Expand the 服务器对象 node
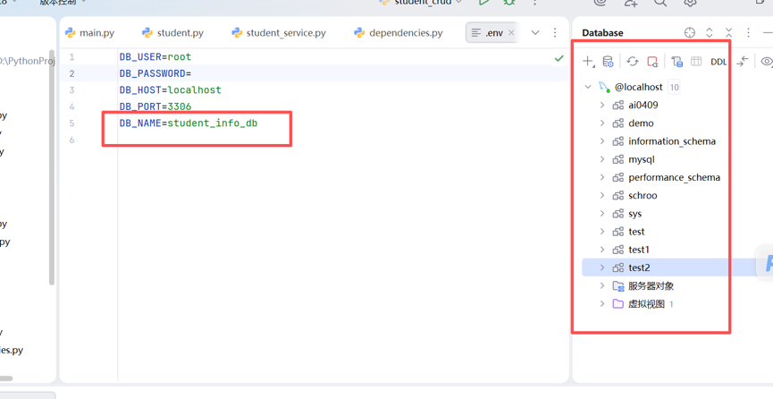Image resolution: width=773 pixels, height=399 pixels. tap(602, 285)
